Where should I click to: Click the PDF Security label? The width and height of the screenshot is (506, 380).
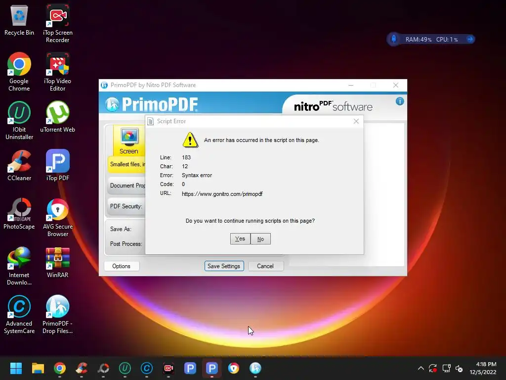126,206
